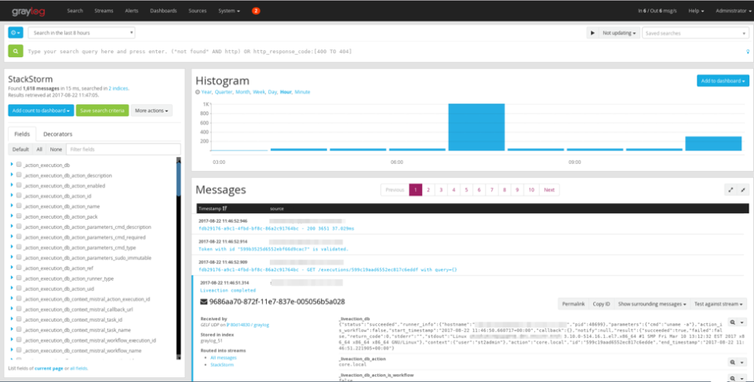Open the 'All messages' stream link

[x=223, y=358]
